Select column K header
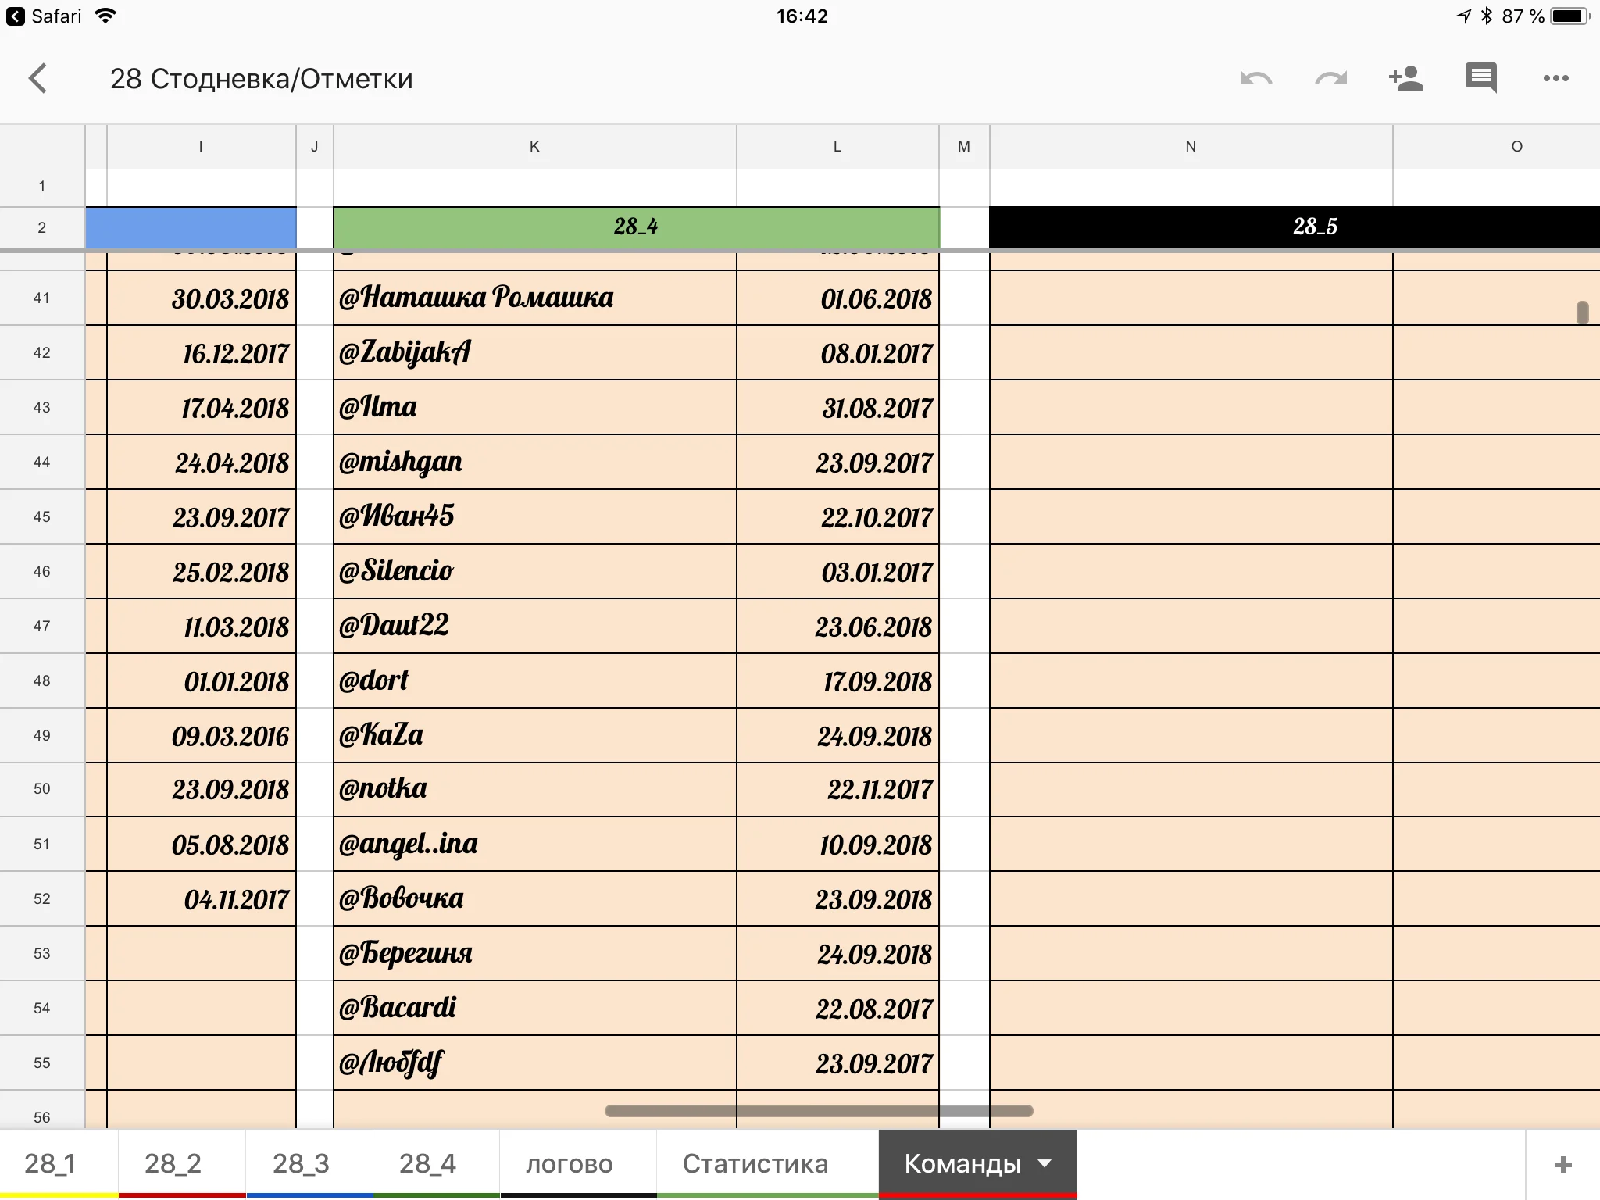Image resolution: width=1600 pixels, height=1200 pixels. coord(534,146)
